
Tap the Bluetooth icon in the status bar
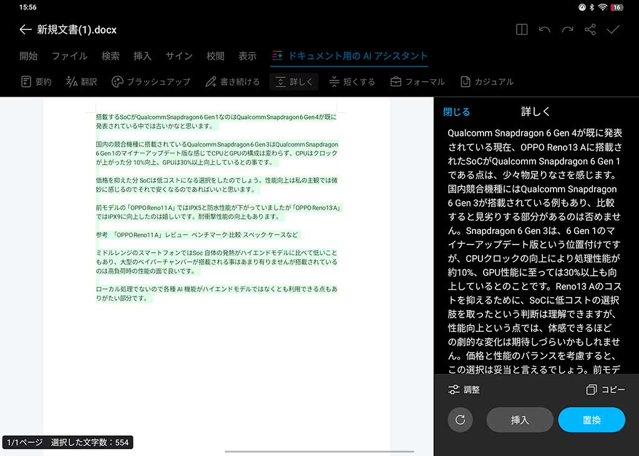click(592, 7)
